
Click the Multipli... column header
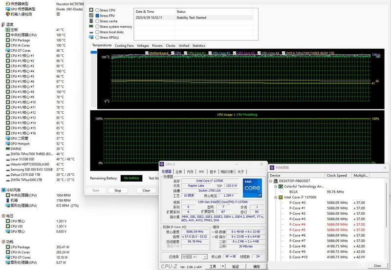[x=360, y=175]
